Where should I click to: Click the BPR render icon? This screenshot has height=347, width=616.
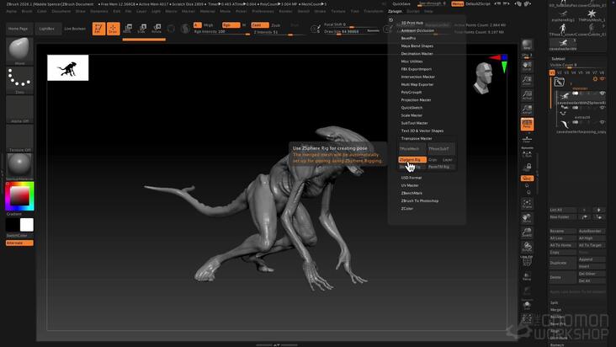click(x=527, y=45)
